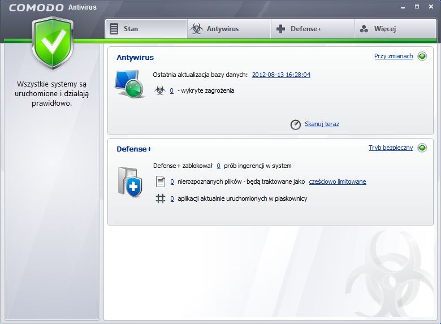Click 'aplikacji aktualnie uruchomionych w piaskownicy' text
Image resolution: width=441 pixels, height=324 pixels.
(243, 198)
